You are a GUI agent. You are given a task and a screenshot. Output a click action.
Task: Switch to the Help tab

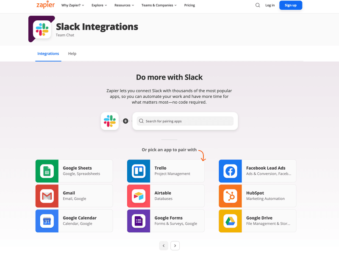click(72, 54)
